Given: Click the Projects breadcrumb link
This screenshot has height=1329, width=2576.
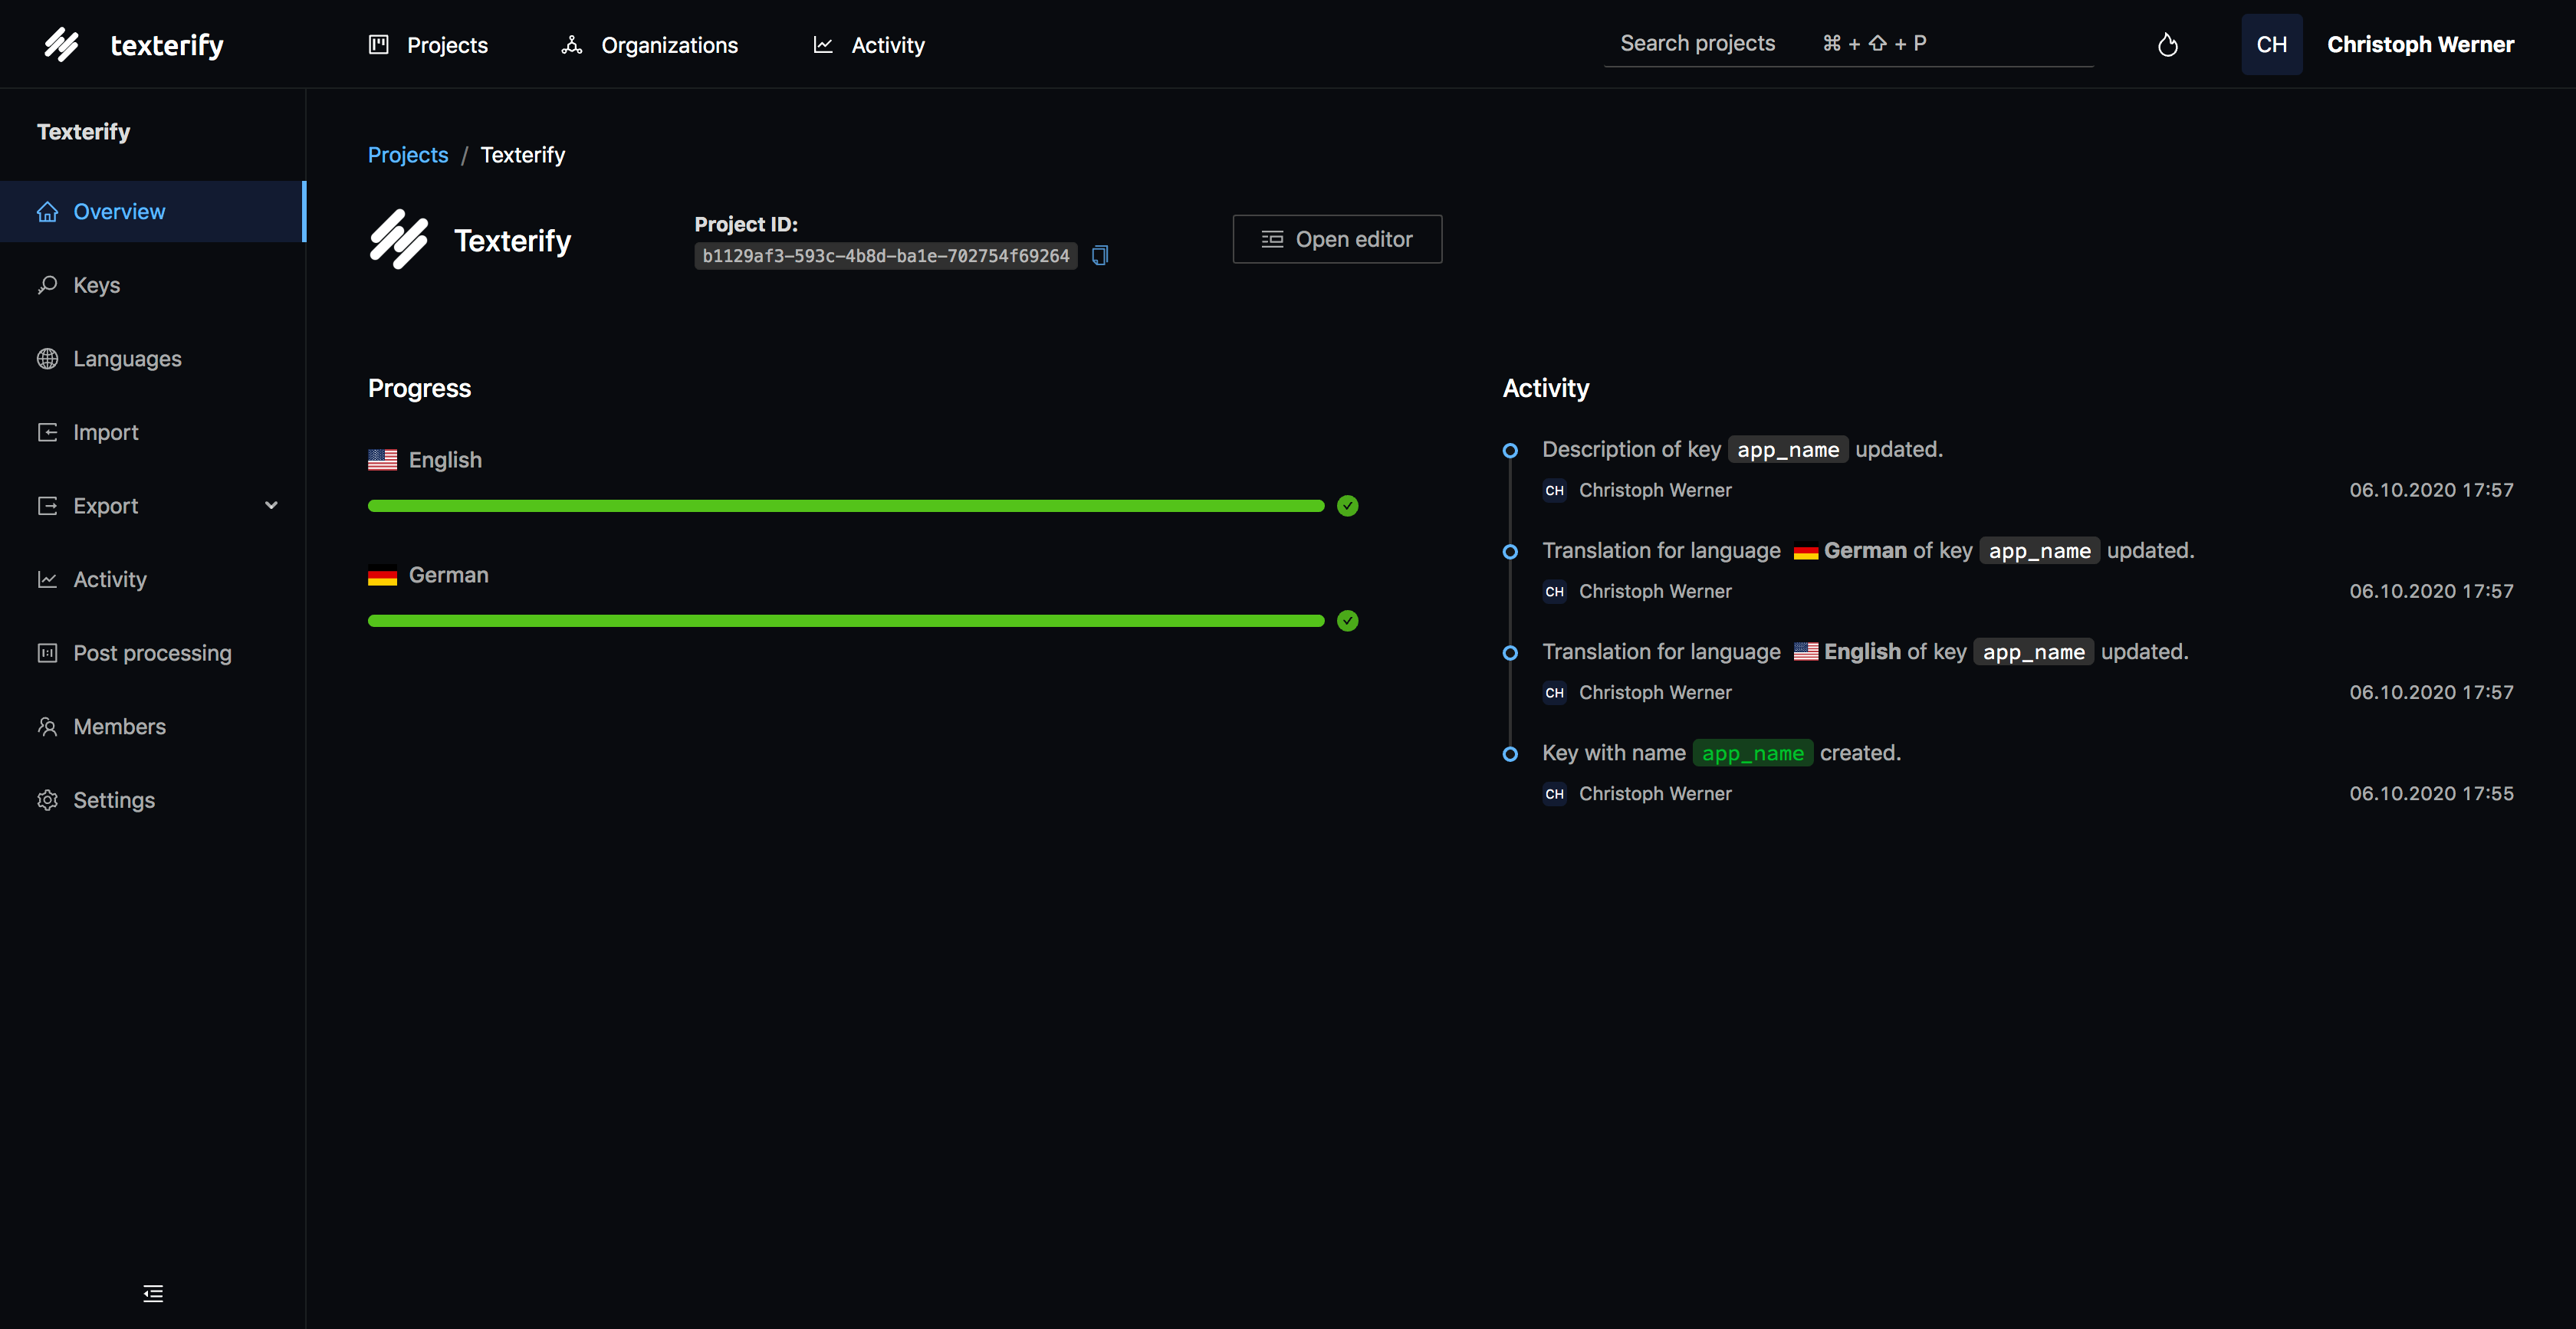Looking at the screenshot, I should 407,155.
